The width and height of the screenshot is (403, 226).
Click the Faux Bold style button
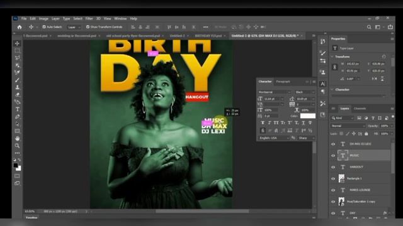[263, 123]
